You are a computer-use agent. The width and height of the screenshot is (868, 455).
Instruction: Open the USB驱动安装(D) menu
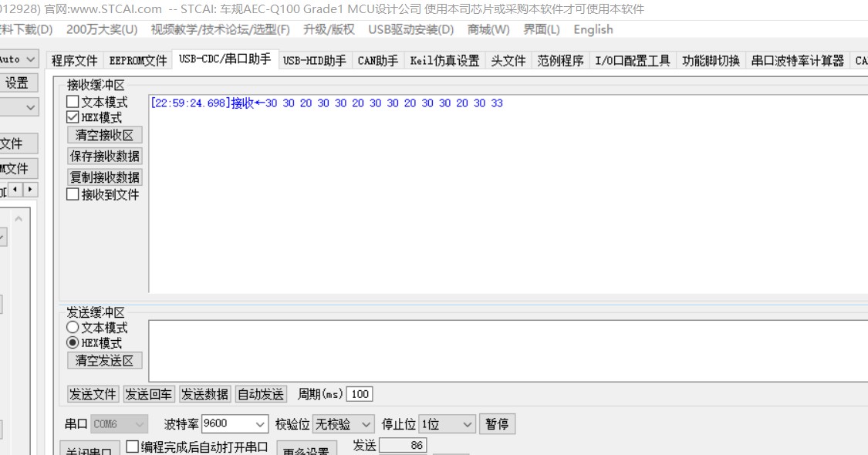tap(410, 29)
